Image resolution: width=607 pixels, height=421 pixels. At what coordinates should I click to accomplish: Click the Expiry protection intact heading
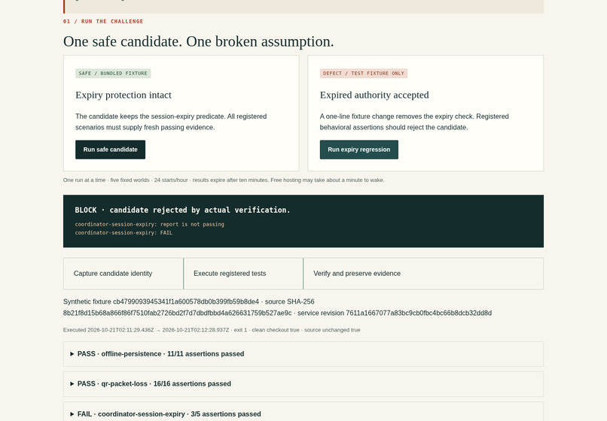click(x=124, y=95)
